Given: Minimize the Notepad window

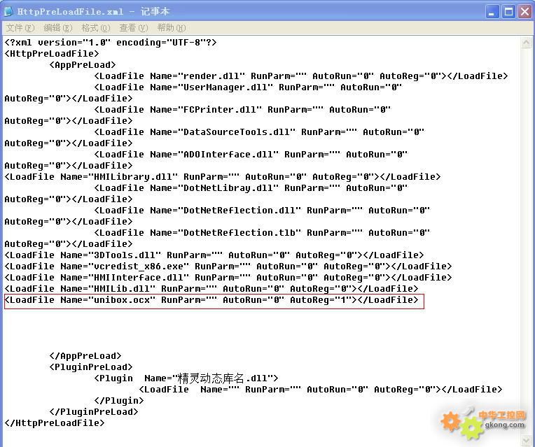Looking at the screenshot, I should [492, 12].
